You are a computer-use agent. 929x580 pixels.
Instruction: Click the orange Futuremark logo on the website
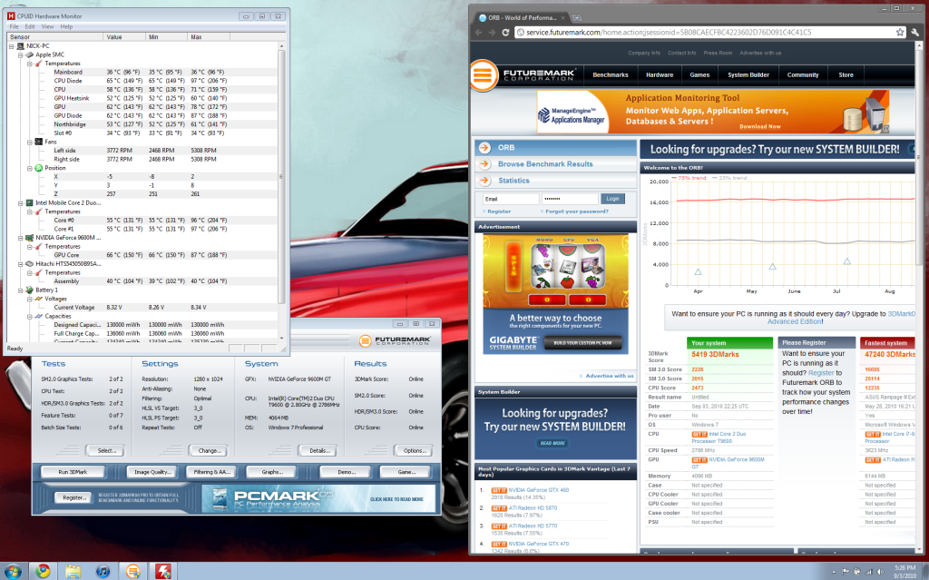[484, 75]
